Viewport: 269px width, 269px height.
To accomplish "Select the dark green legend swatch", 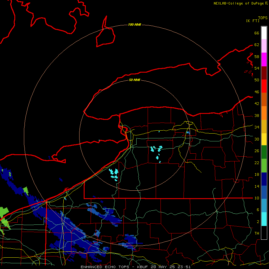I will pyautogui.click(x=264, y=152).
